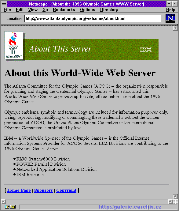Screen dimensions: 179x211
Task: Follow the Sponsors link
Action: click(x=43, y=190)
